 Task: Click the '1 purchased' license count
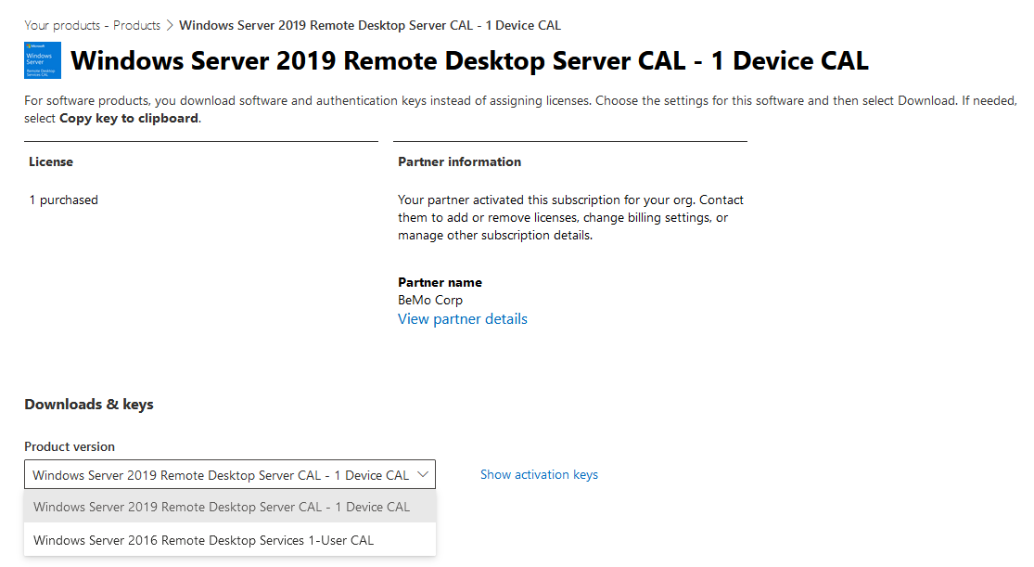coord(63,200)
